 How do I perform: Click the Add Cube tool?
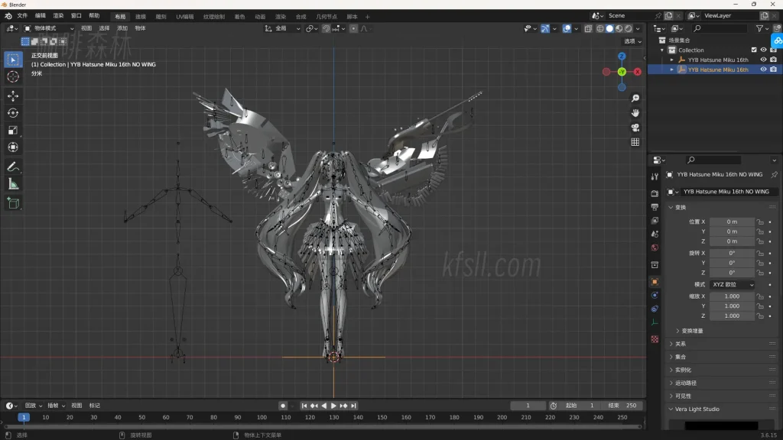click(13, 202)
